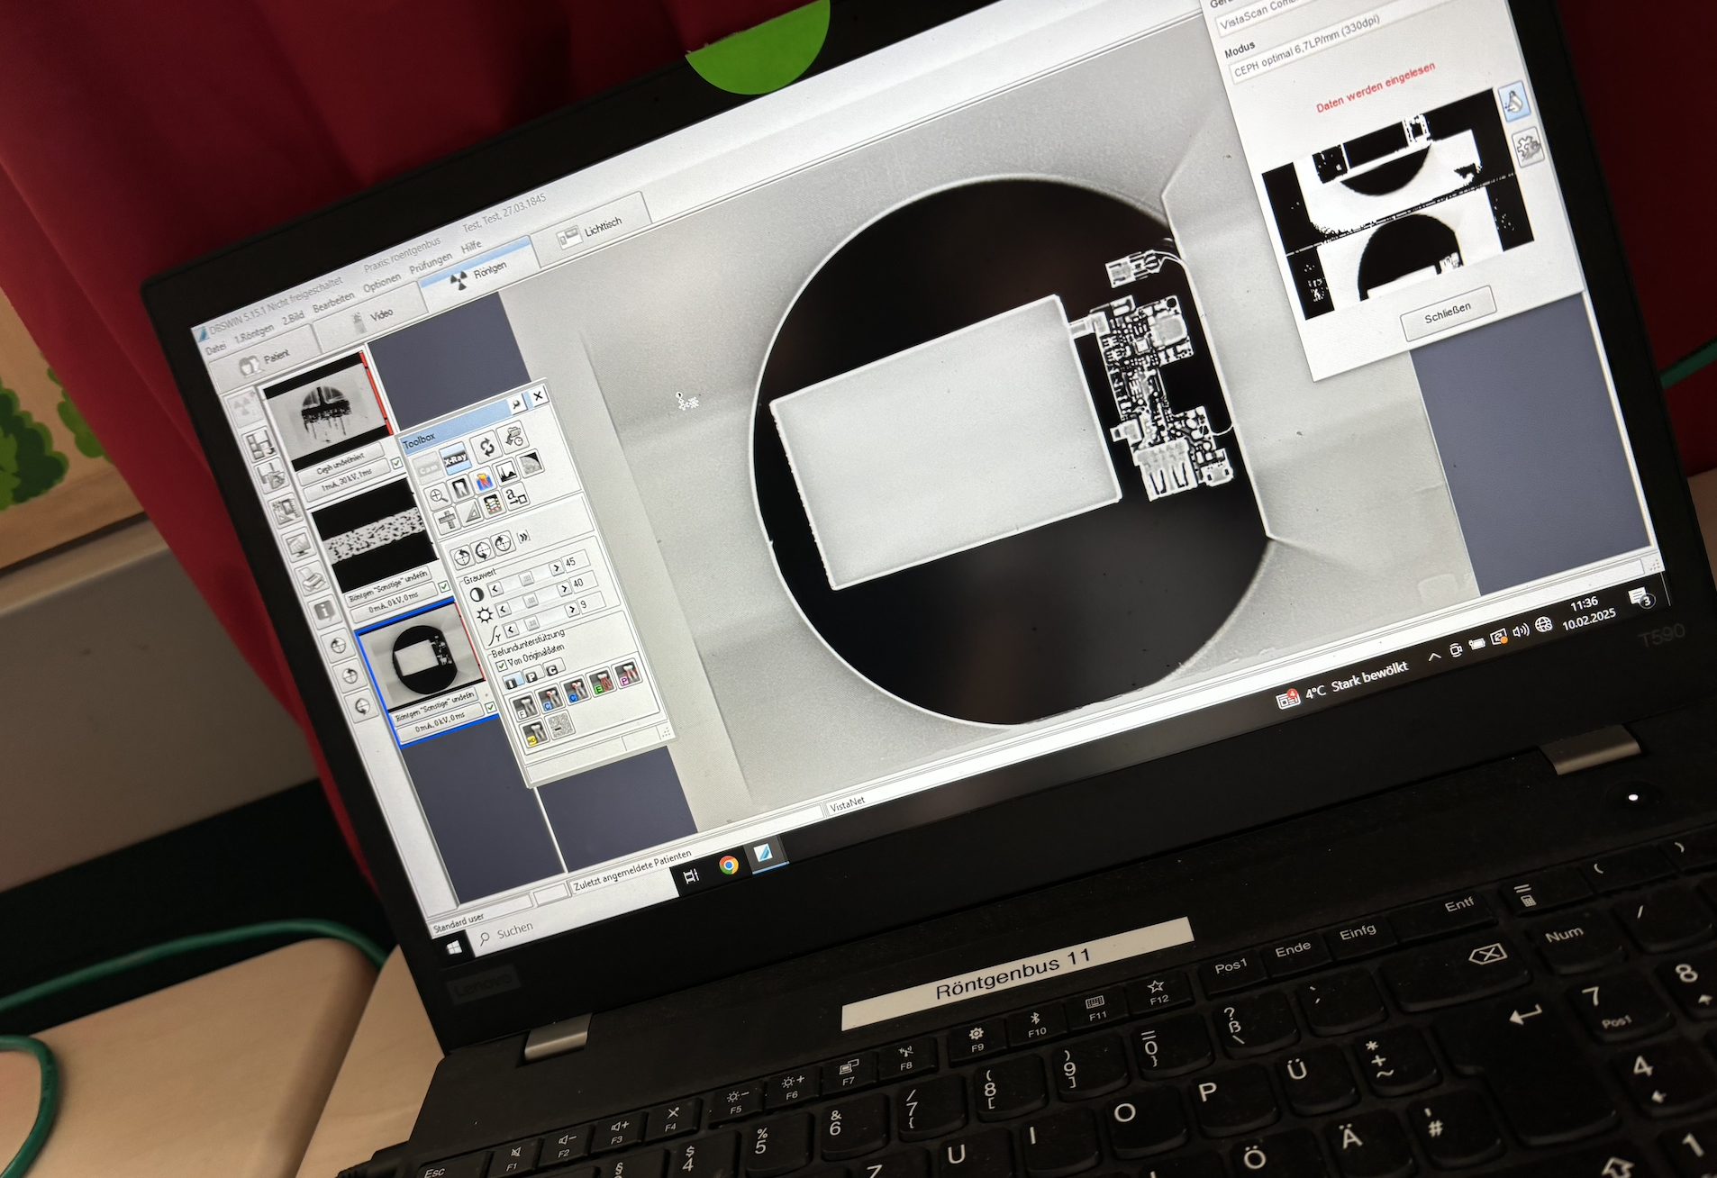This screenshot has height=1178, width=1717.
Task: Click the info 'i' icon in left sidebar
Action: [325, 612]
